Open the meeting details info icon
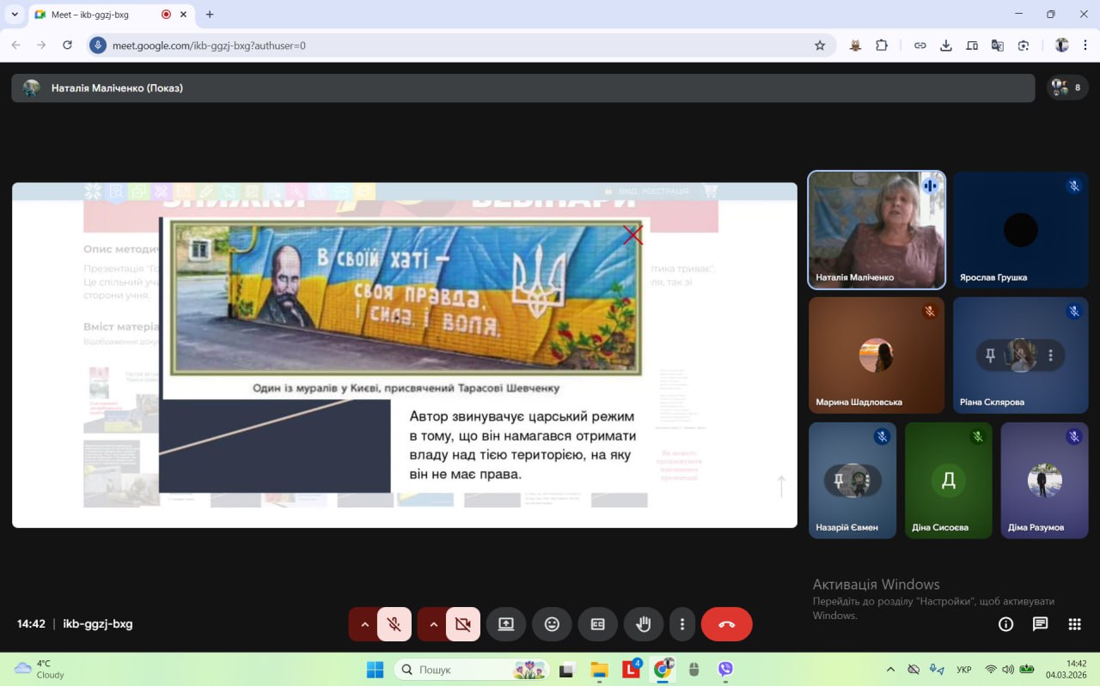This screenshot has width=1100, height=686. (1005, 624)
